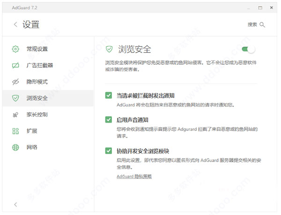Click the 设置 page title

(x=31, y=24)
